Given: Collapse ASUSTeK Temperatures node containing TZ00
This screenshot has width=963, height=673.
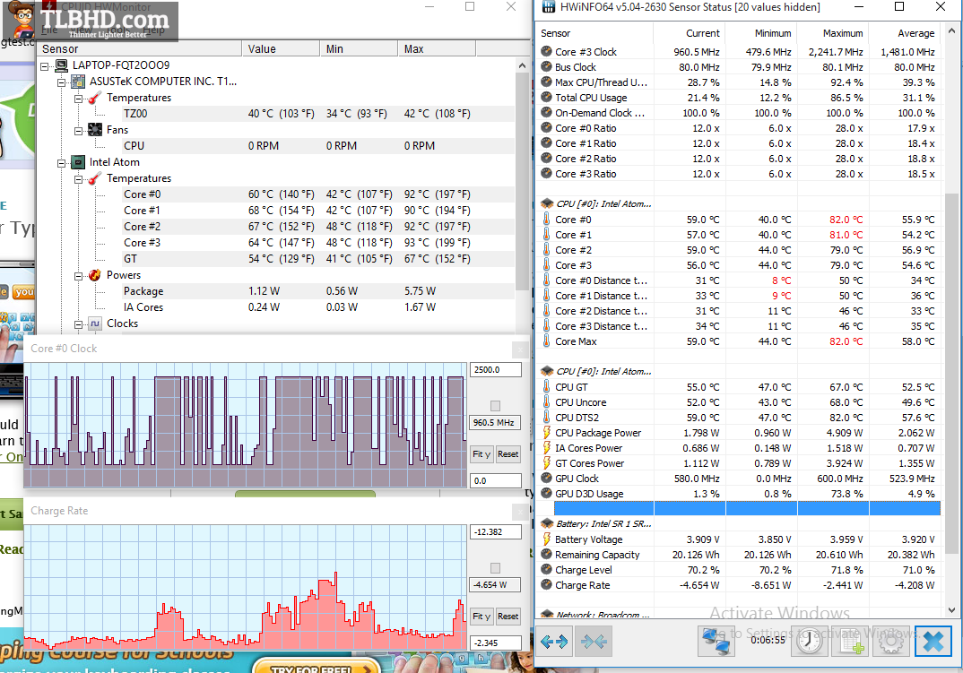Looking at the screenshot, I should click(x=79, y=99).
